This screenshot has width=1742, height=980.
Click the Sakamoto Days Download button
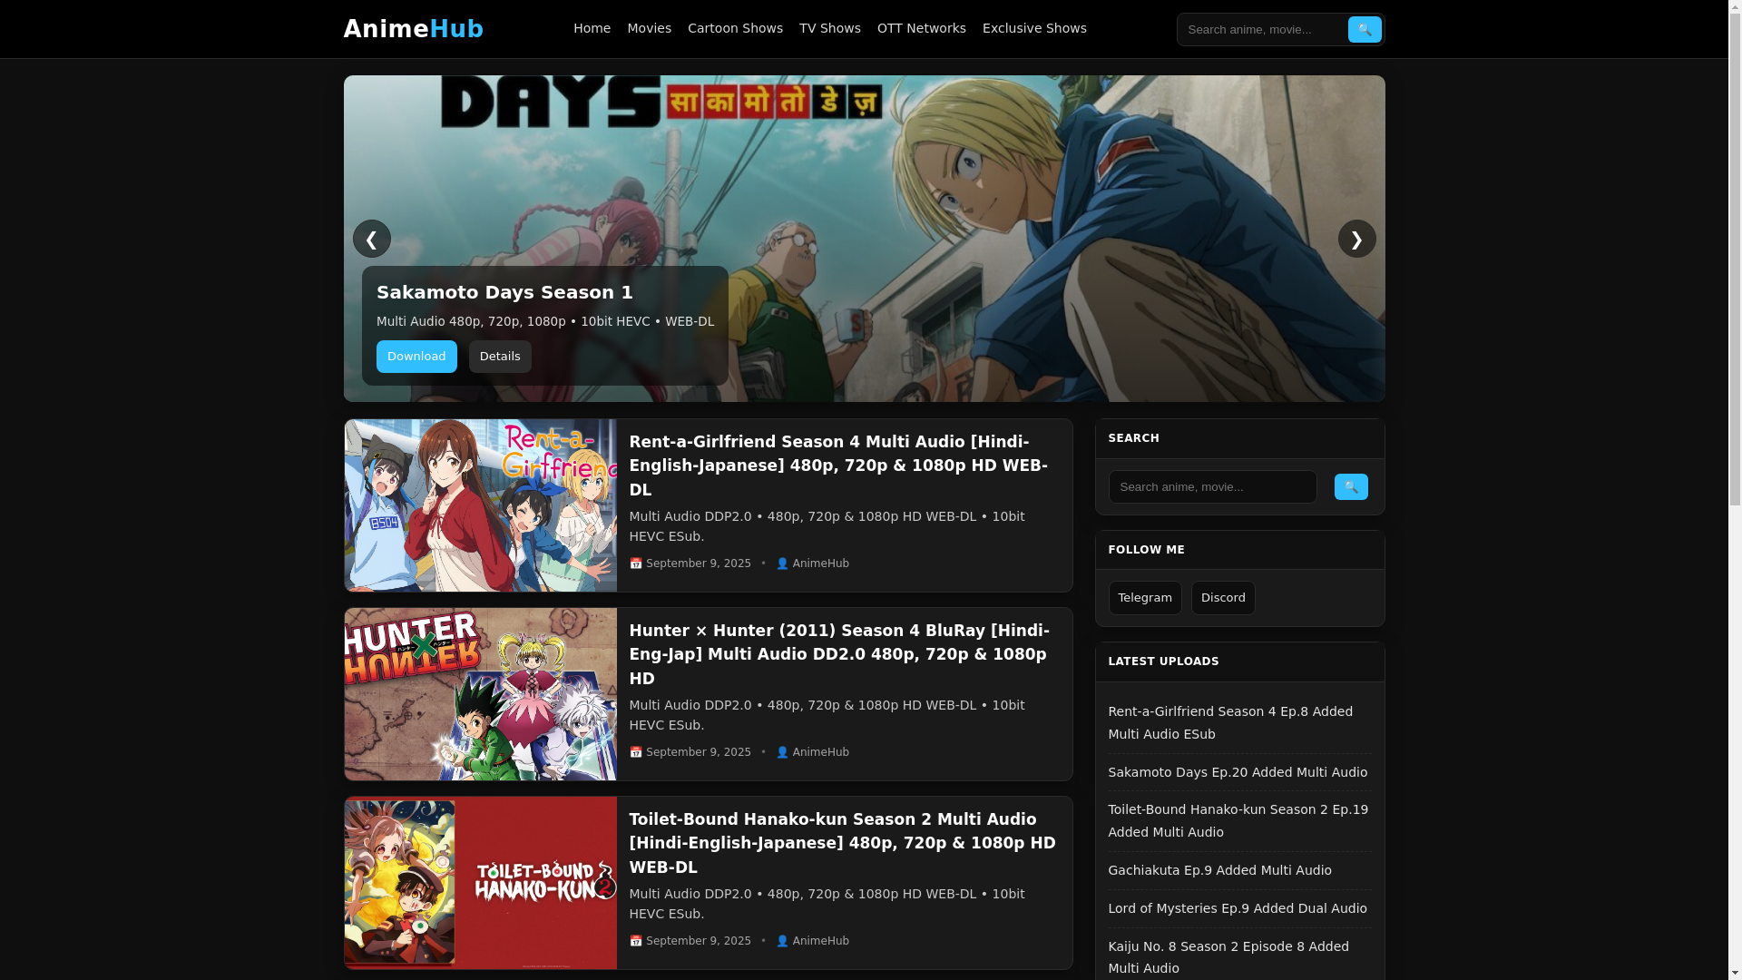point(416,357)
